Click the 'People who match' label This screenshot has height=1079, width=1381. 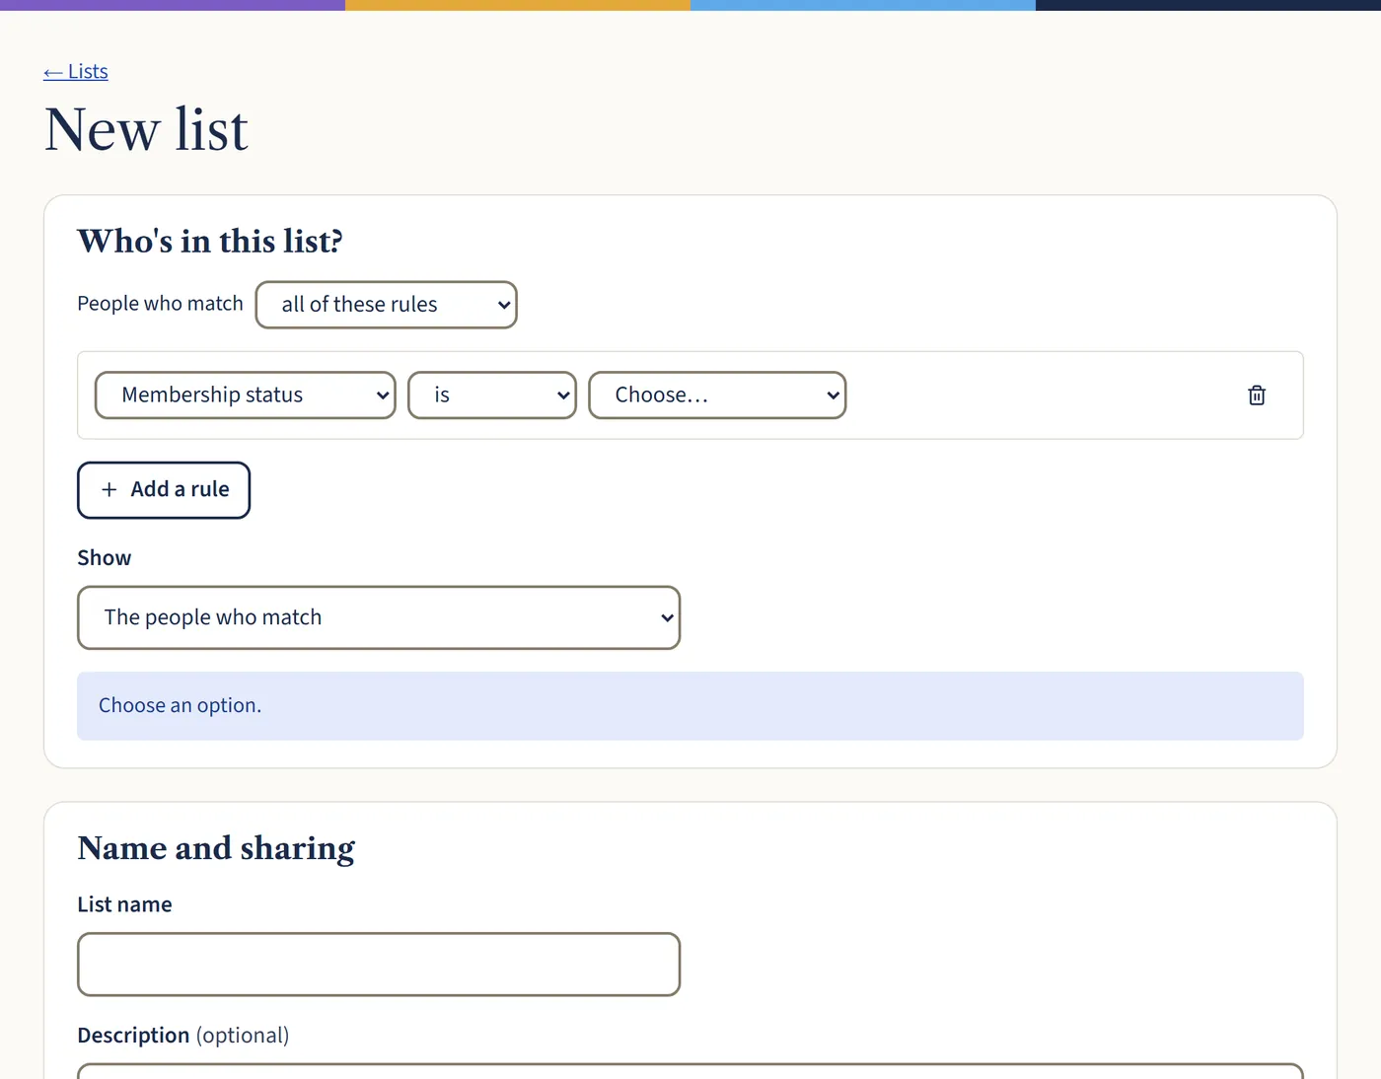point(160,304)
